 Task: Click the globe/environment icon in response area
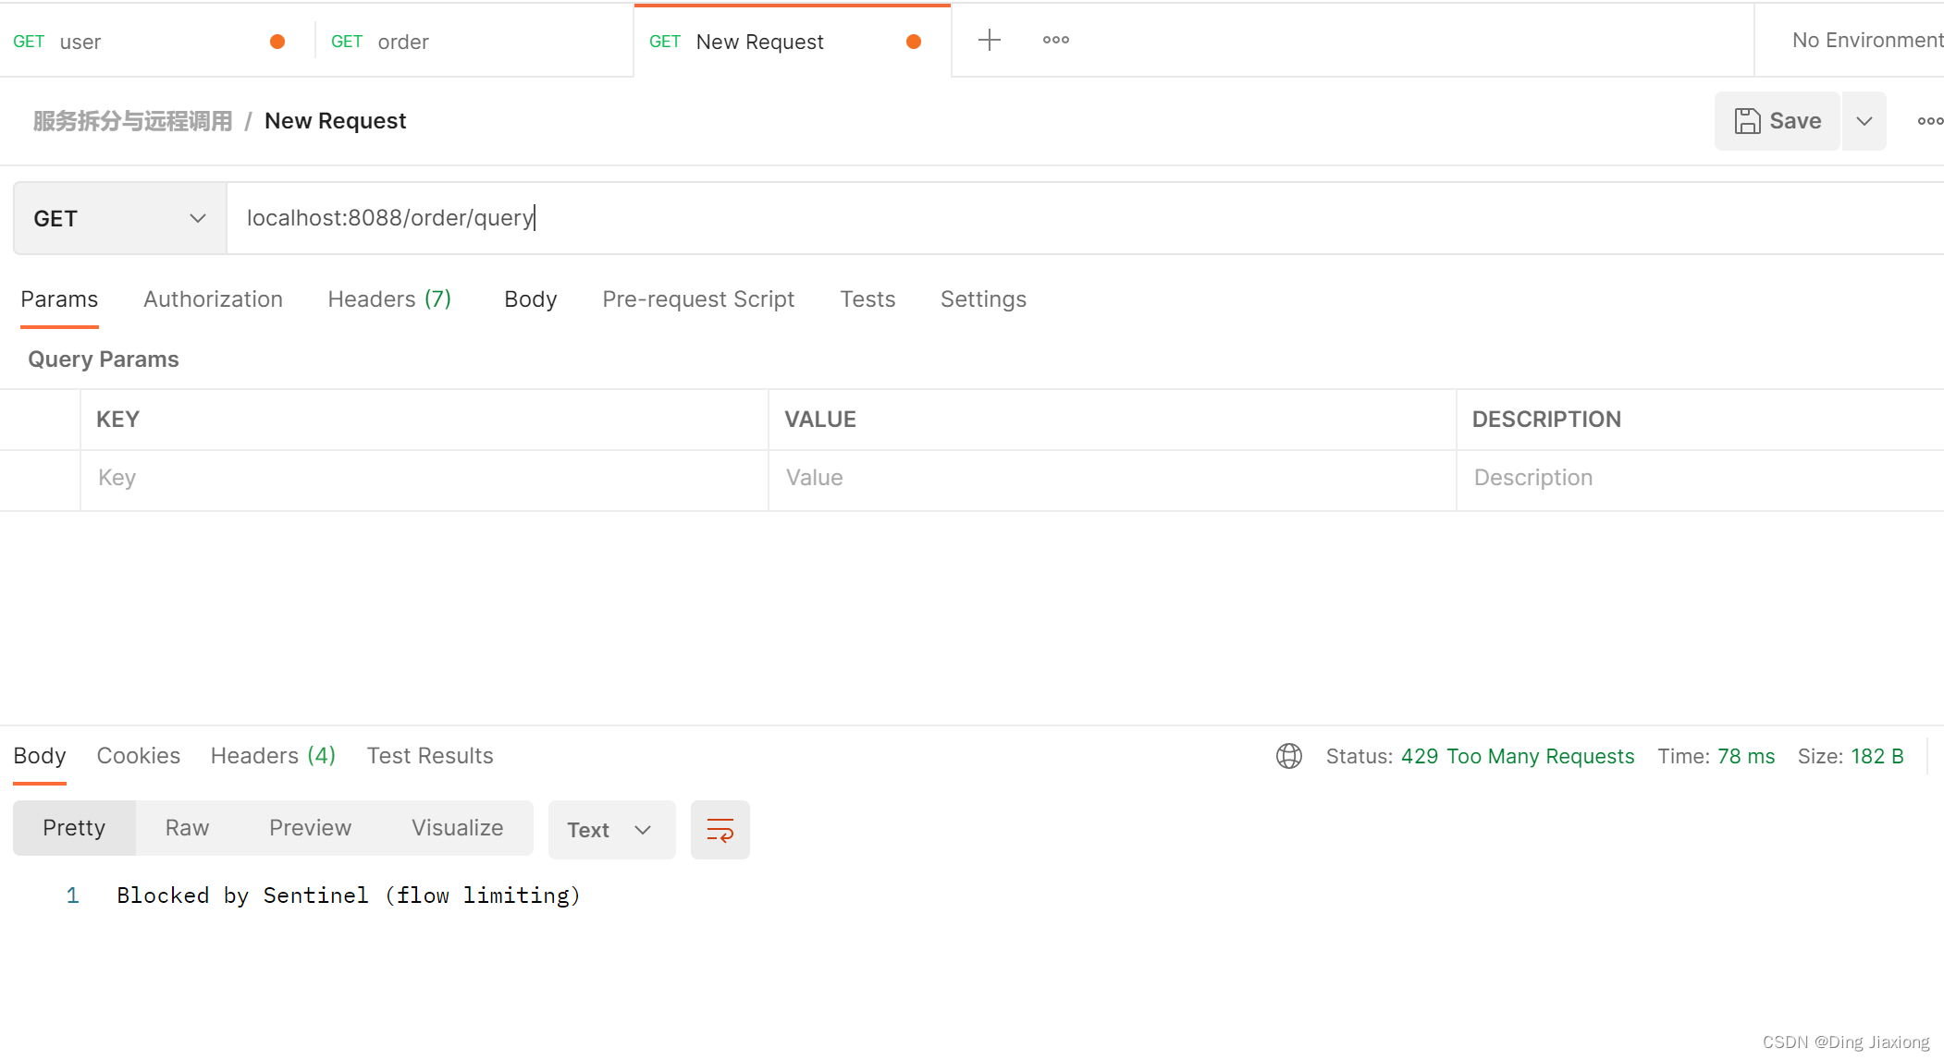pyautogui.click(x=1289, y=756)
